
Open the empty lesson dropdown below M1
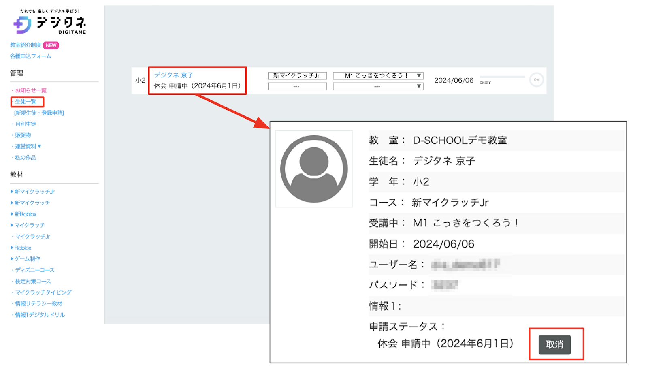[378, 86]
